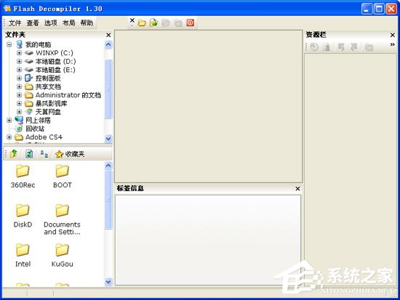This screenshot has height=300, width=400.
Task: Close the main toolbar with the X
Action: 132,20
